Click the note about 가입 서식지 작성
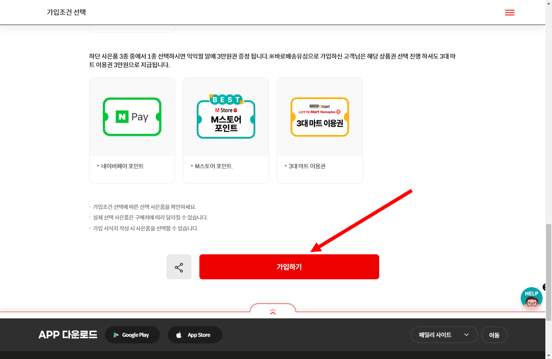552x359 pixels. 145,229
